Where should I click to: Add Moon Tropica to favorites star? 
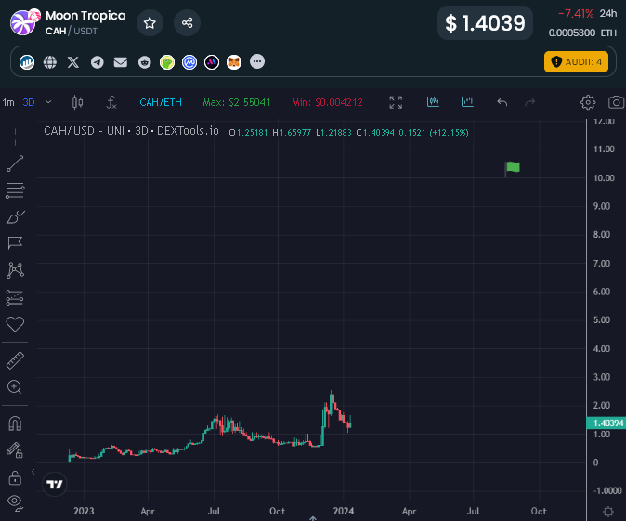[x=150, y=23]
